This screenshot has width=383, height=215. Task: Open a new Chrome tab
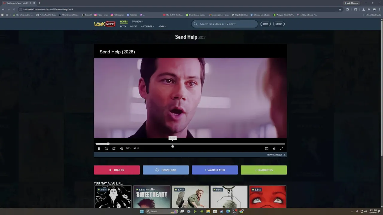tap(39, 3)
